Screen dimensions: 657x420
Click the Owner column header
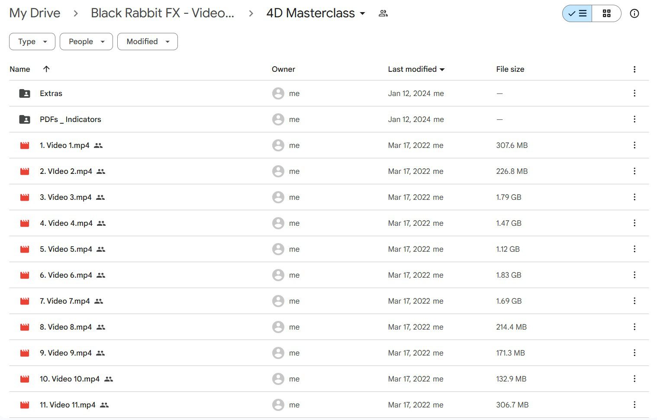[283, 69]
